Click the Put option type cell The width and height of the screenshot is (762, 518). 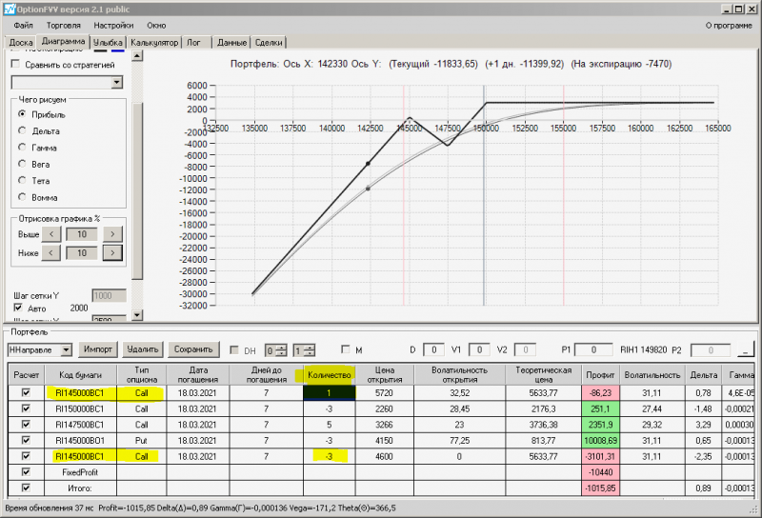click(141, 441)
